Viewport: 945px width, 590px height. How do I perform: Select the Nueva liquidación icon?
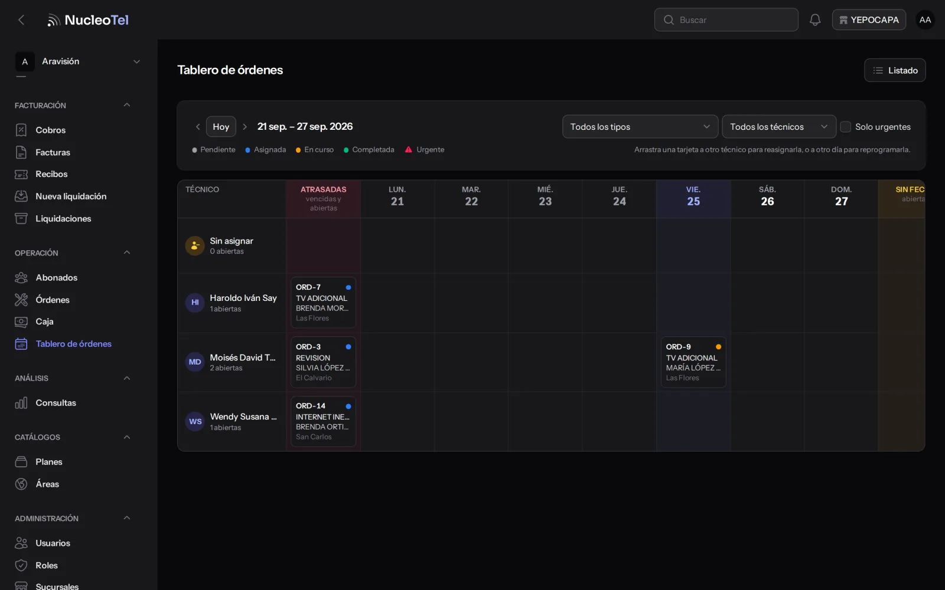[21, 196]
